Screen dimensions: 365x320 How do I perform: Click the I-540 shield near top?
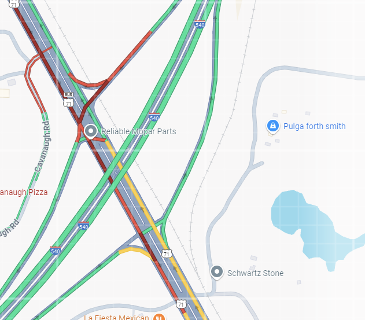(200, 24)
